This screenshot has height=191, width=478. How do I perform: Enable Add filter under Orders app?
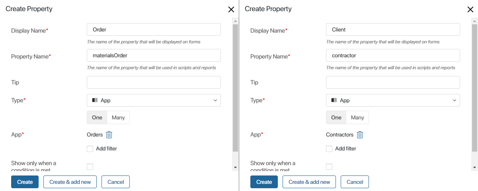point(90,149)
